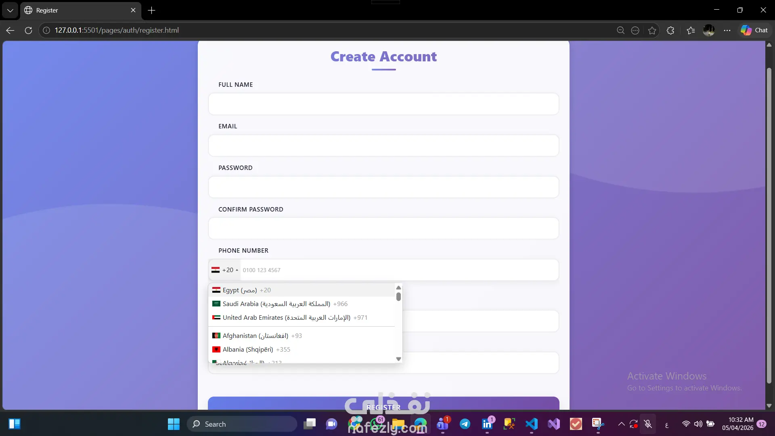Switch the keyboard input language indicator
The image size is (775, 436).
tap(667, 424)
